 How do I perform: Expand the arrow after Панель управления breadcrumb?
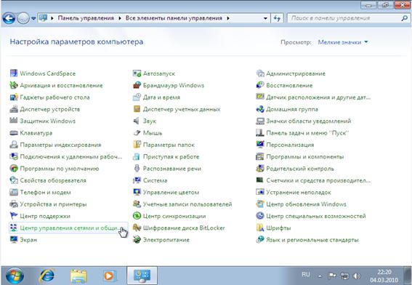coord(120,18)
